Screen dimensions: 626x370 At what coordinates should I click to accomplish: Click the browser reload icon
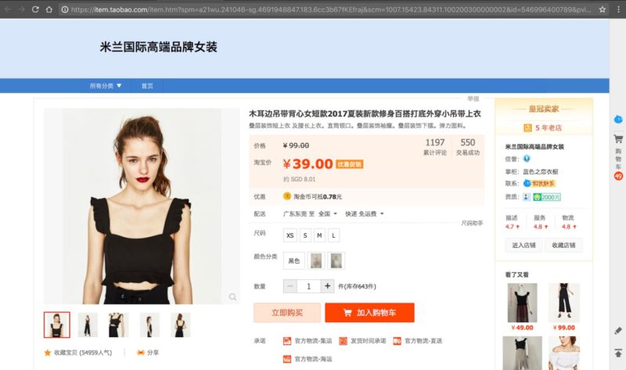pos(35,9)
